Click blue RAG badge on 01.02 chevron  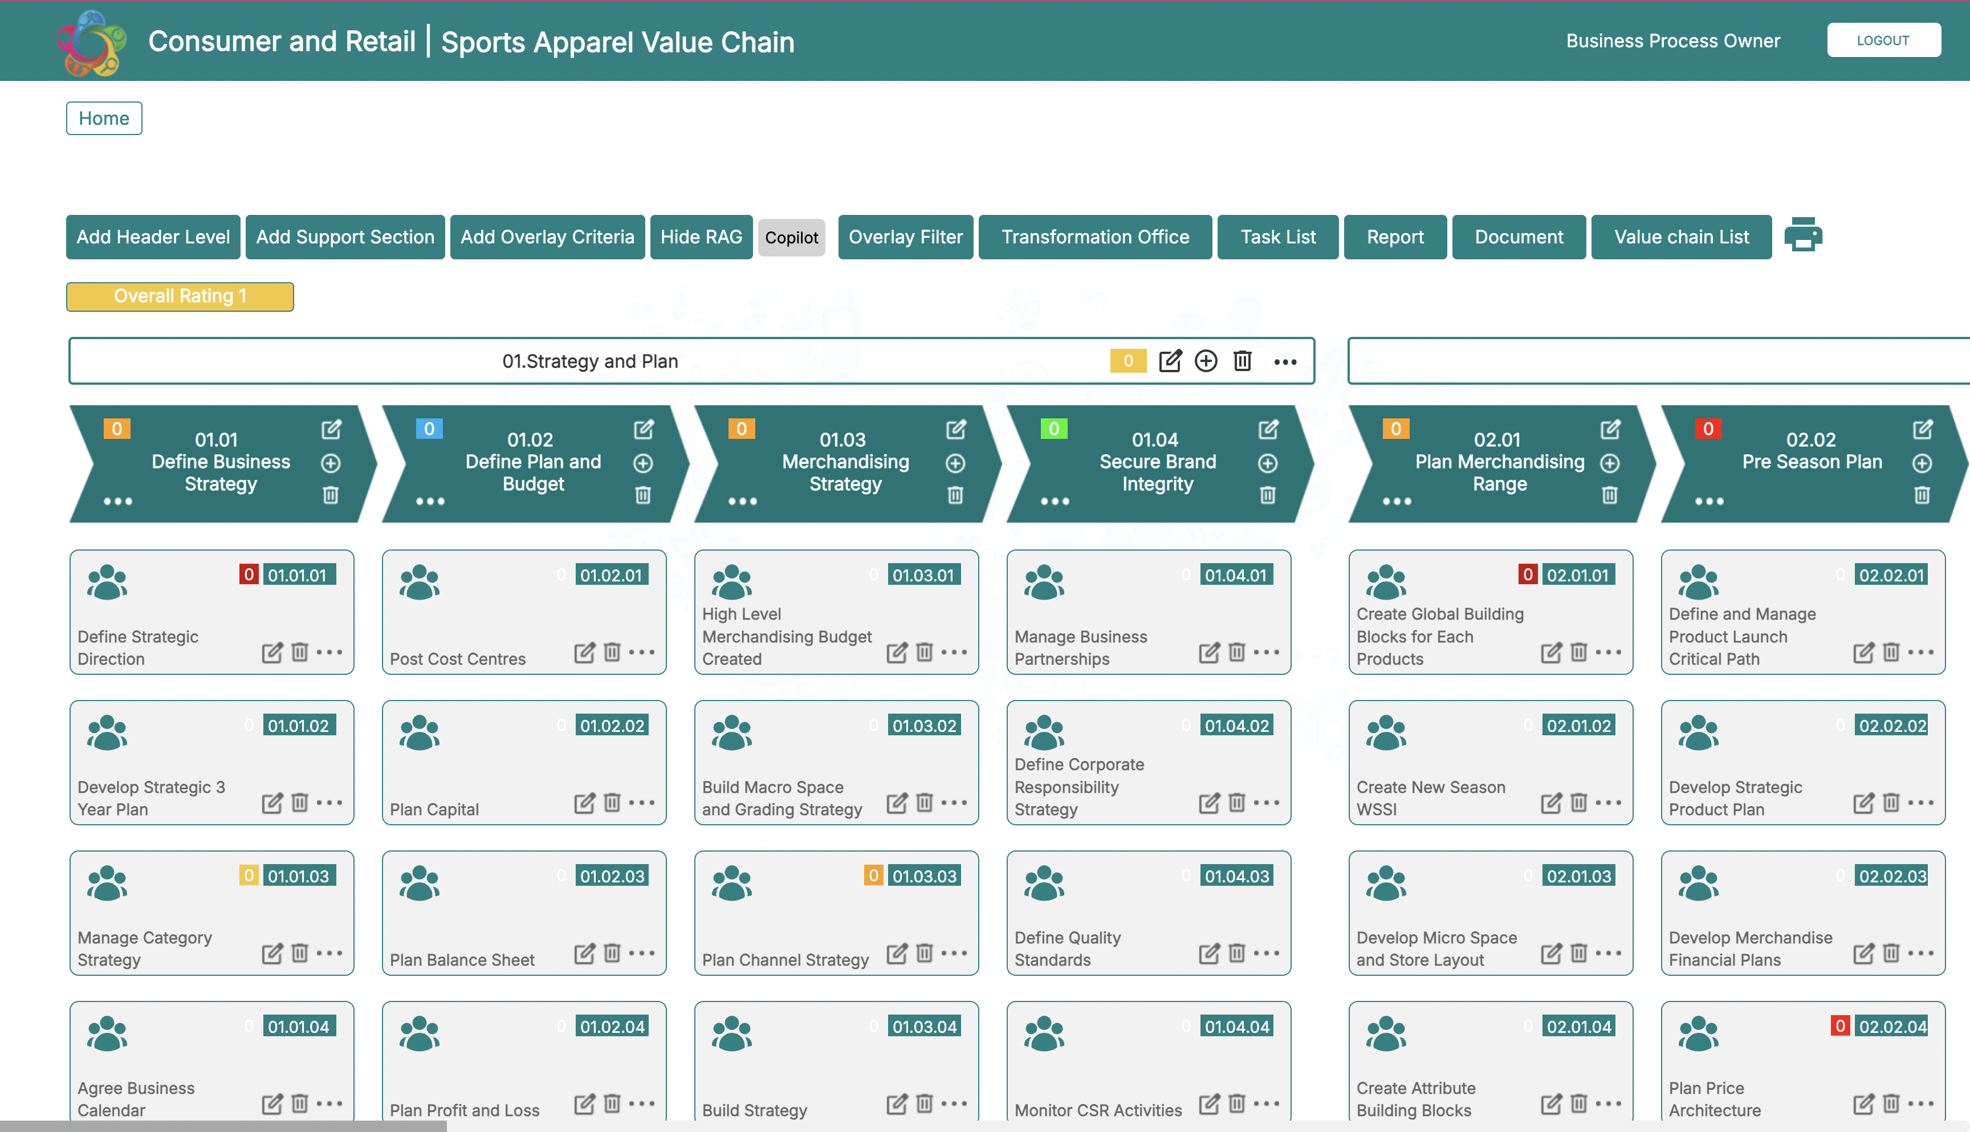click(x=429, y=429)
